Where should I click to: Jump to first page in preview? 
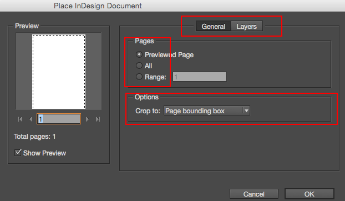click(20, 119)
